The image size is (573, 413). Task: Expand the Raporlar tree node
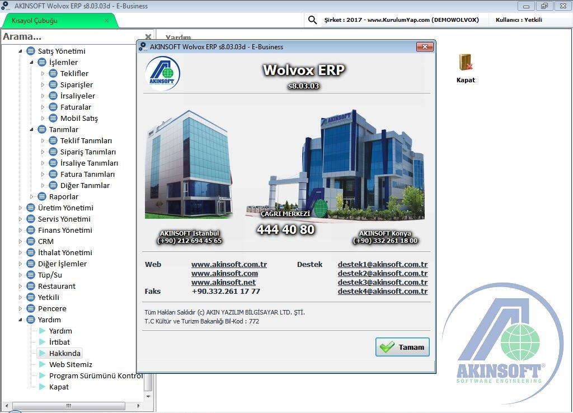coord(31,196)
